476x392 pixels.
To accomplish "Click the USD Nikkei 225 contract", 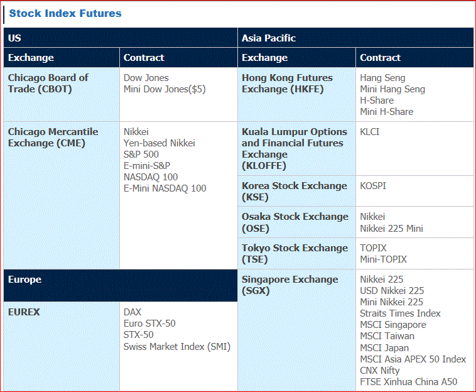I will click(392, 291).
